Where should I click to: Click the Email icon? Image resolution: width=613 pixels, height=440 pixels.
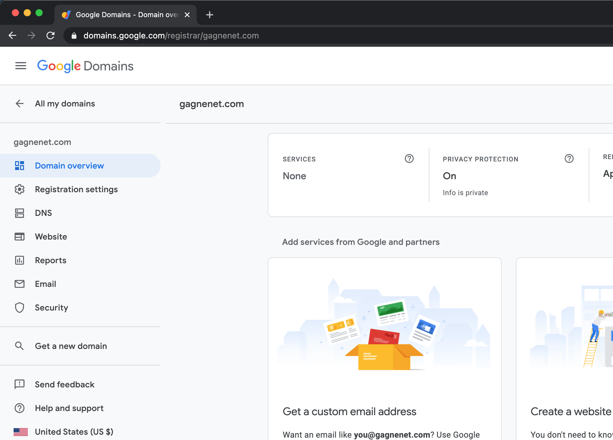[19, 284]
